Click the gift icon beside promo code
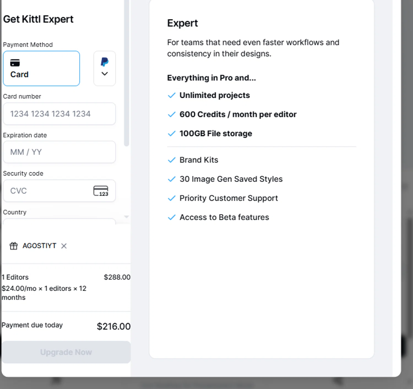 [x=13, y=246]
